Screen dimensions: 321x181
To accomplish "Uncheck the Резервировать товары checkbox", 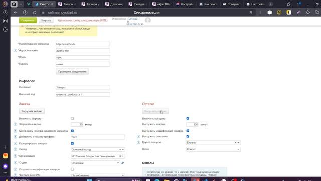I will [72, 143].
